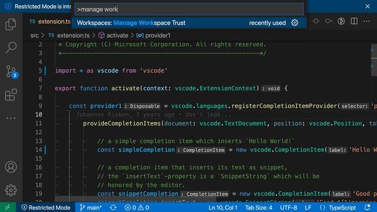This screenshot has width=377, height=212.
Task: Click the remote window indicator
Action: click(x=8, y=207)
